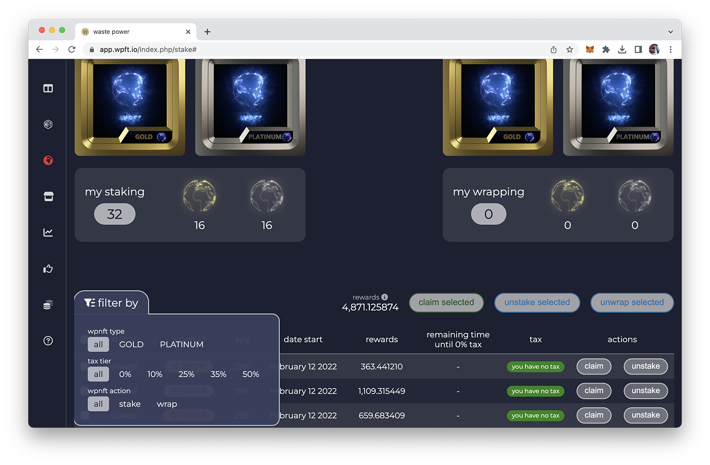Click the 'unstake selected' button

[x=537, y=303]
